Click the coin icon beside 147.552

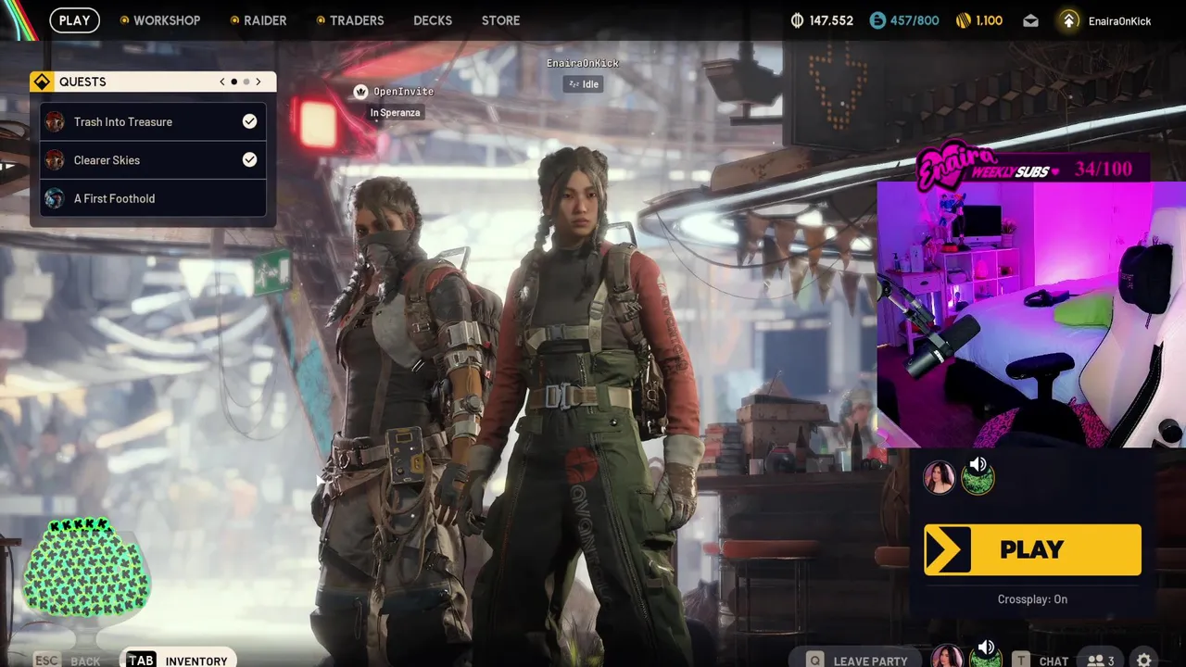point(797,20)
